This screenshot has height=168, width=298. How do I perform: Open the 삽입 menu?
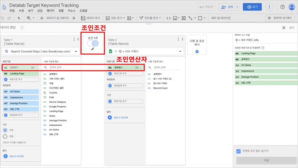coord(40,11)
